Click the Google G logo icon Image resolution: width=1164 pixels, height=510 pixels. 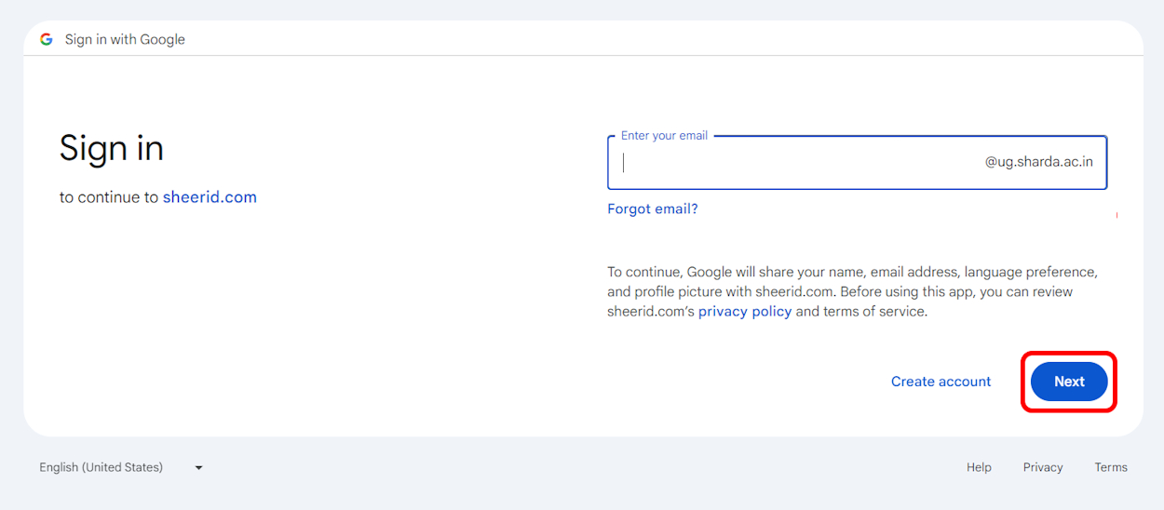point(47,39)
